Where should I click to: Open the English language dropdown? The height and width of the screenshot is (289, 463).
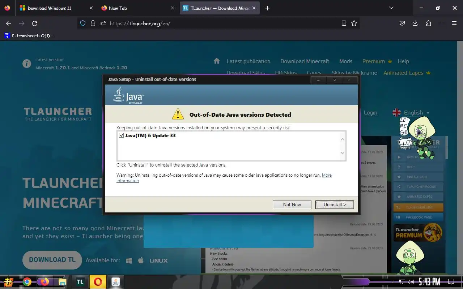pos(411,113)
